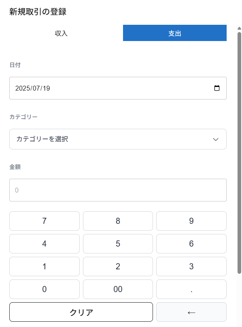The width and height of the screenshot is (242, 327).
Task: Click the category dropdown chevron arrow
Action: pyautogui.click(x=216, y=139)
